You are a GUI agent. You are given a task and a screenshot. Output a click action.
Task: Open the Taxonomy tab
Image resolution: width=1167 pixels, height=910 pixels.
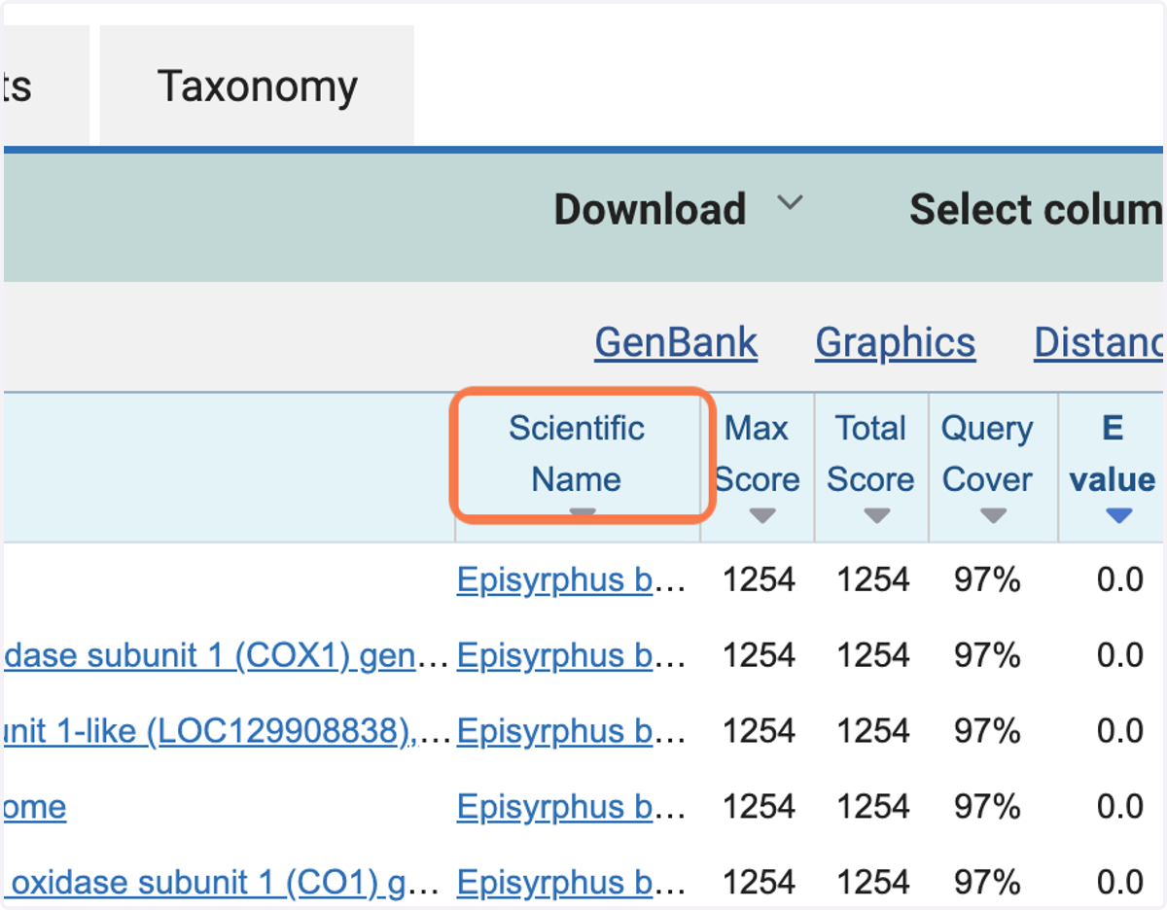coord(257,87)
